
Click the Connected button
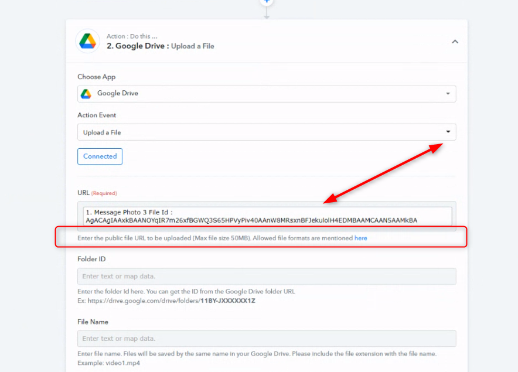pos(100,156)
